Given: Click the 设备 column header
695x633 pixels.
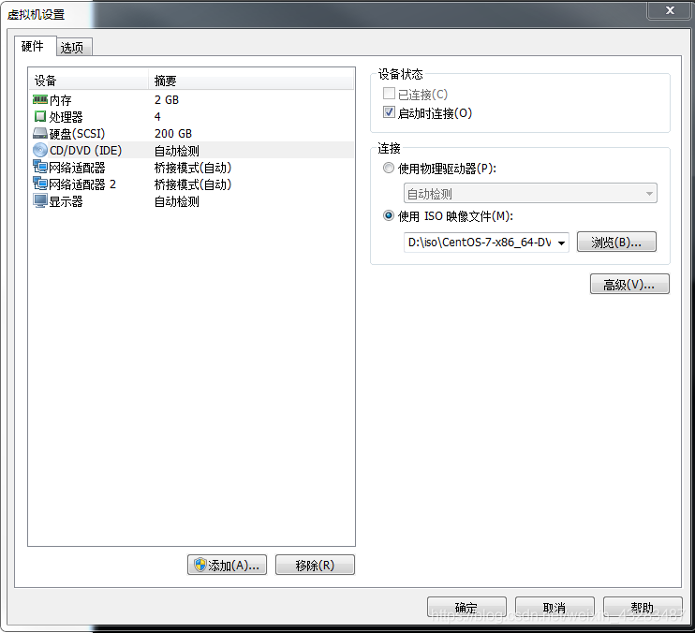Looking at the screenshot, I should click(x=89, y=81).
